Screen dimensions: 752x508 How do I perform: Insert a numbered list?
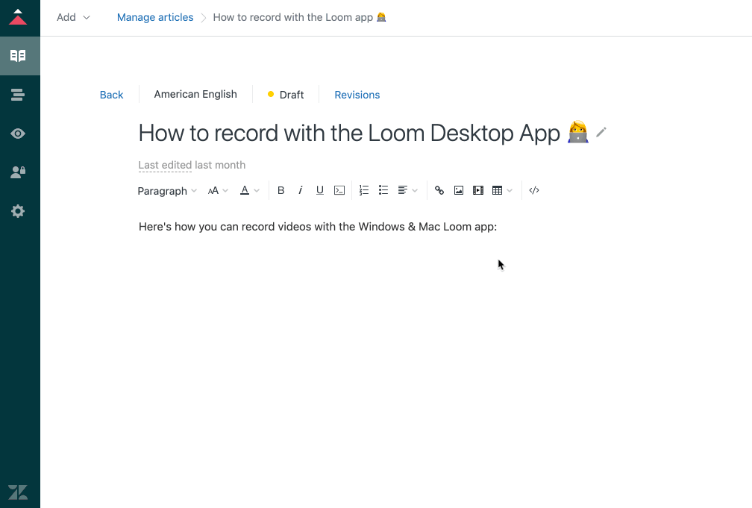click(x=364, y=190)
